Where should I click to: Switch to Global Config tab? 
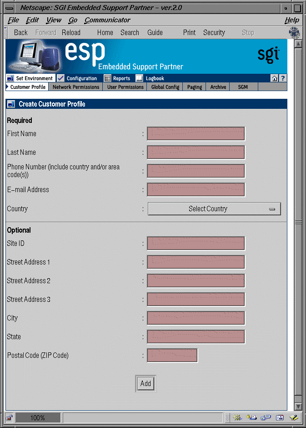(165, 87)
